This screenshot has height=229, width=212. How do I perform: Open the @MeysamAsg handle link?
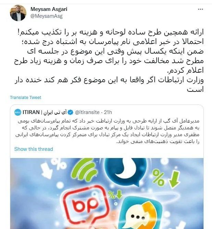pos(46,16)
